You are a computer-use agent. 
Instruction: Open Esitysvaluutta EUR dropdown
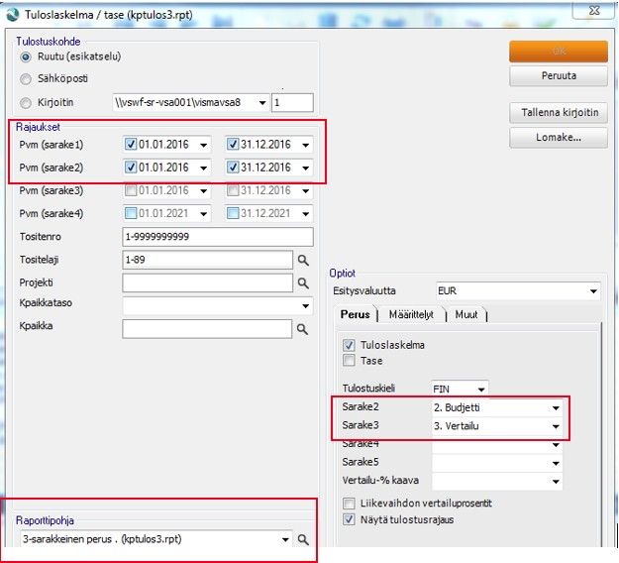593,291
